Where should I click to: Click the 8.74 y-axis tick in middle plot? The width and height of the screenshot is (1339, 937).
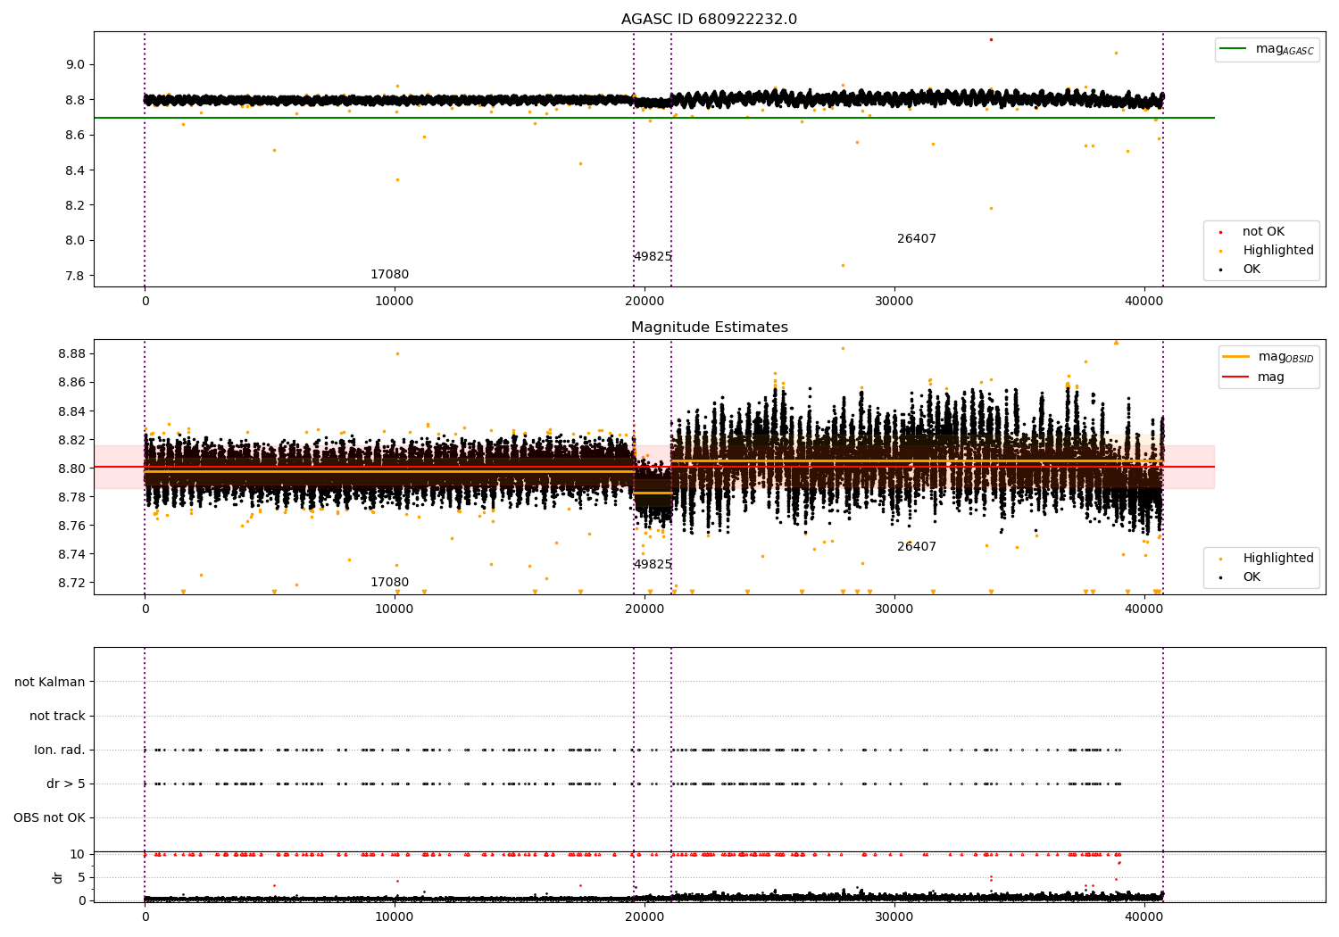click(71, 554)
